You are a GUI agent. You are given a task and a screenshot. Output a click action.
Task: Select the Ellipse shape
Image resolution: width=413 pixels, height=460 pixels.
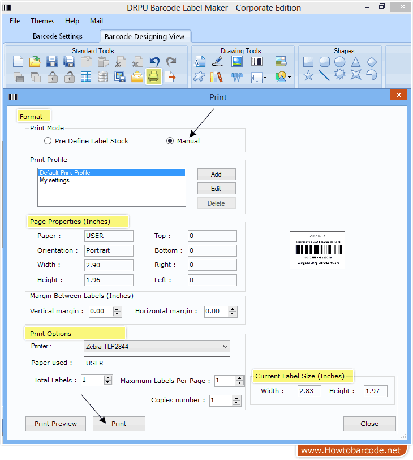tap(340, 62)
